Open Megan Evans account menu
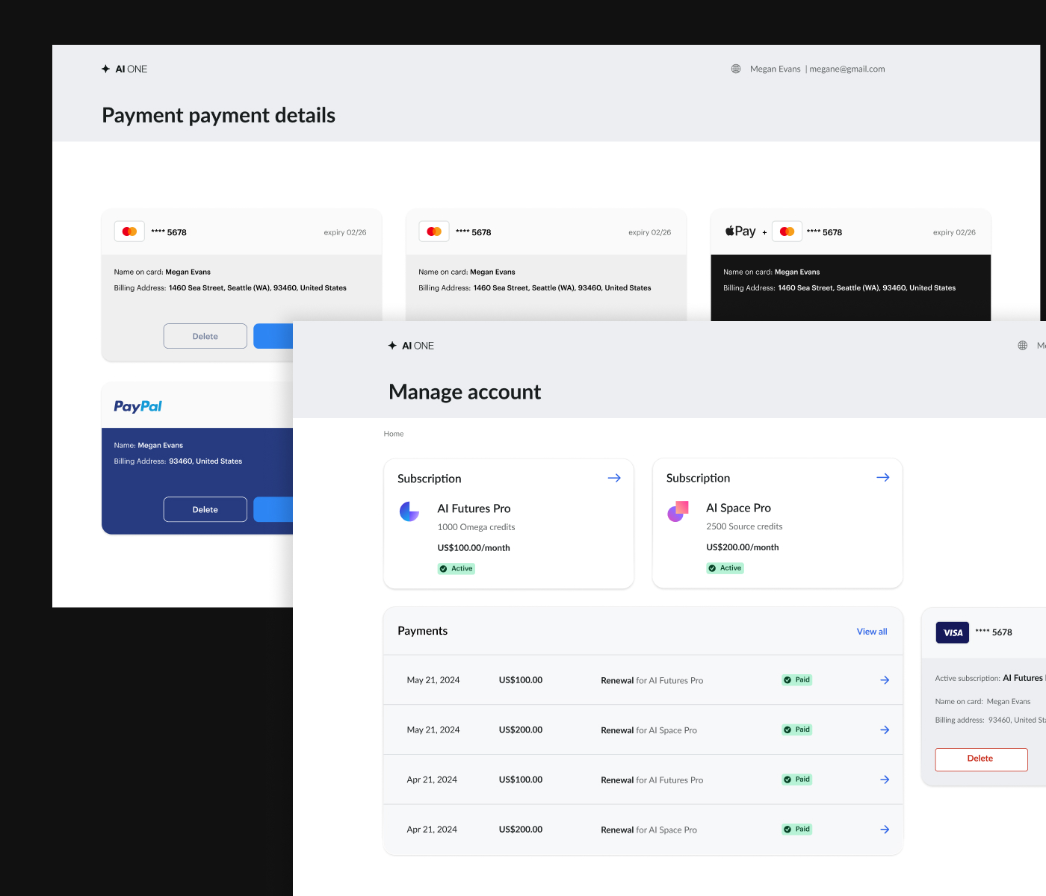Viewport: 1046px width, 896px height. (775, 69)
